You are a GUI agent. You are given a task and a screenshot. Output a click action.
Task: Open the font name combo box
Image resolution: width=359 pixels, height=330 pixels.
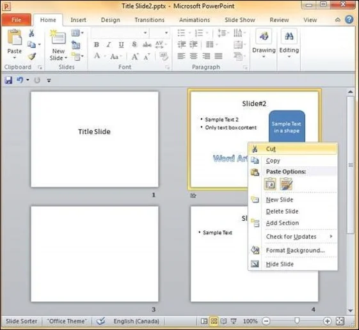click(120, 33)
